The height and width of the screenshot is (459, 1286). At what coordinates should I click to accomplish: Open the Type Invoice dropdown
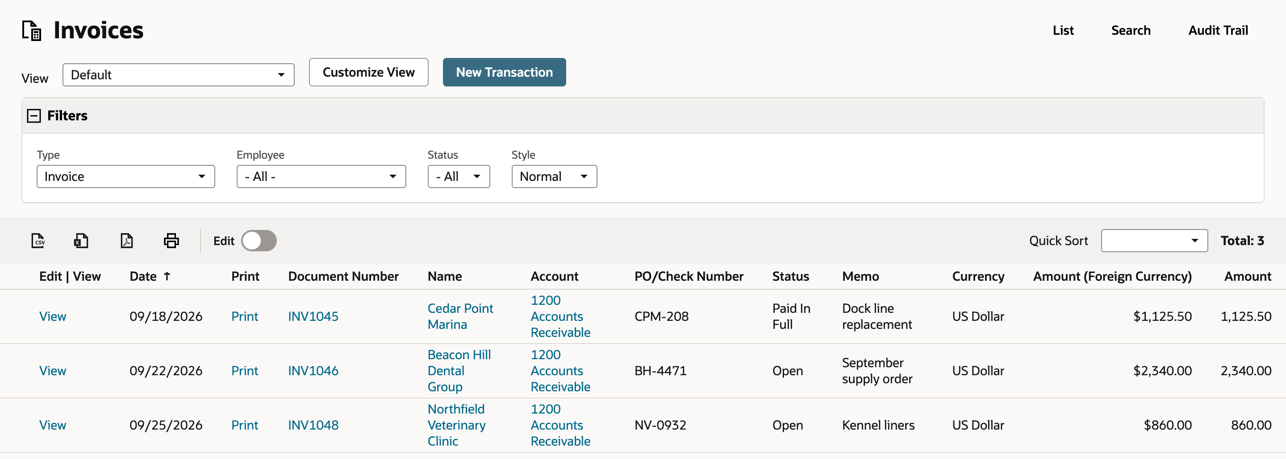pyautogui.click(x=126, y=176)
